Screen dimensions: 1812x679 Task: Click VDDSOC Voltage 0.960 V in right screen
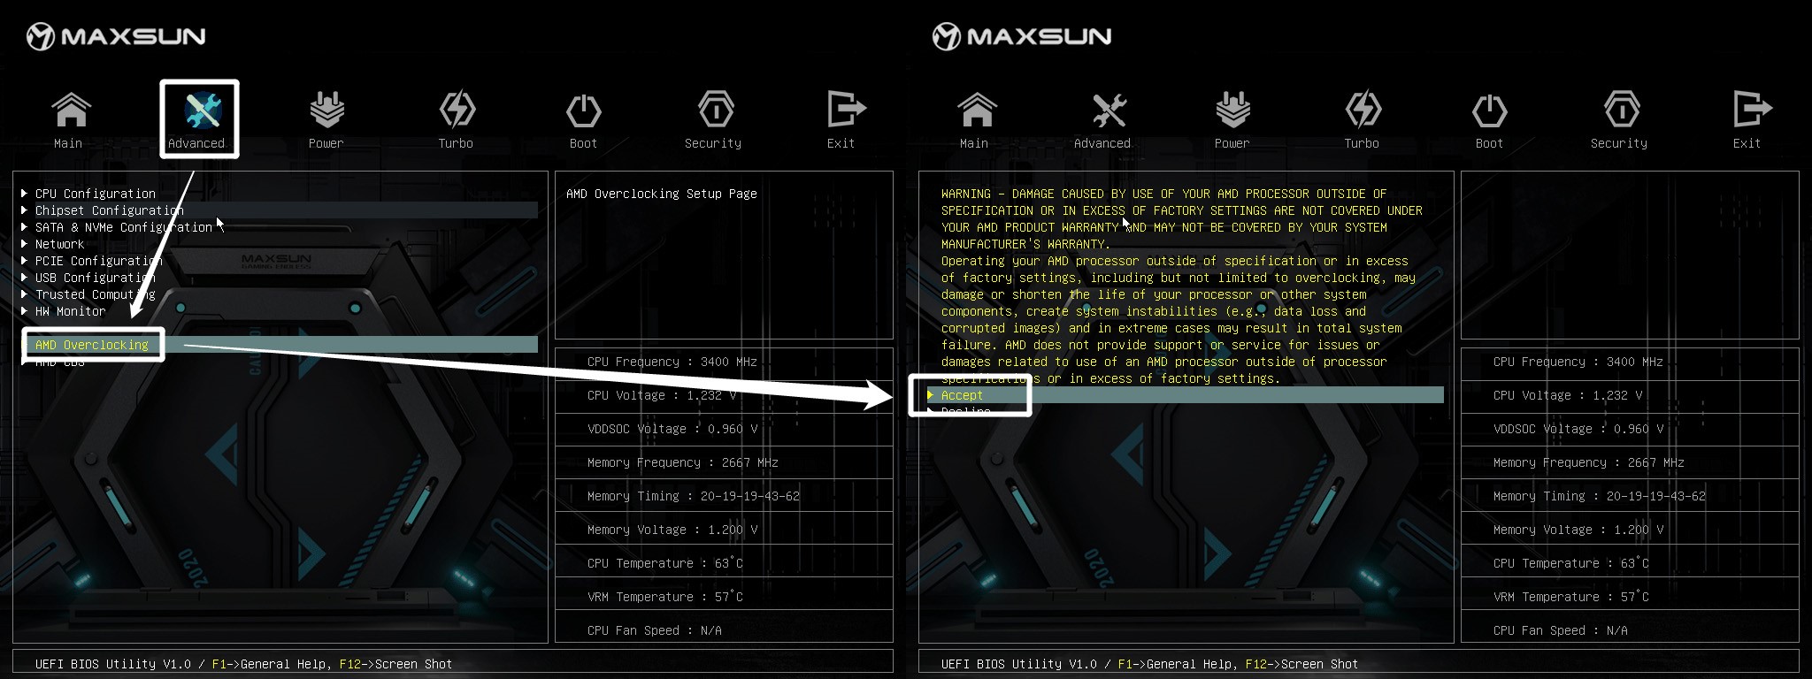click(1578, 429)
